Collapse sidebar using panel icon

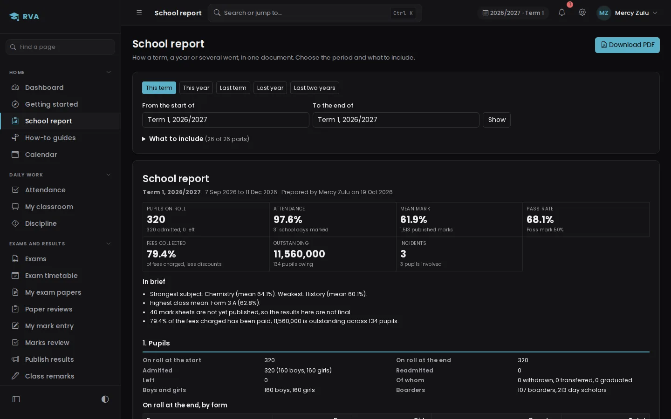16,399
